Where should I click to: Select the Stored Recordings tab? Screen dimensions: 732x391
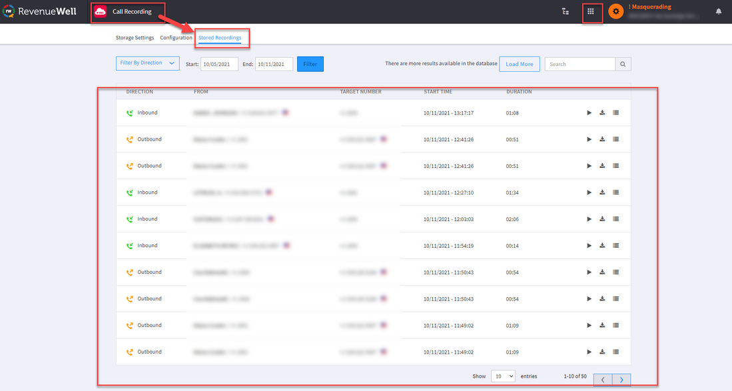[220, 38]
